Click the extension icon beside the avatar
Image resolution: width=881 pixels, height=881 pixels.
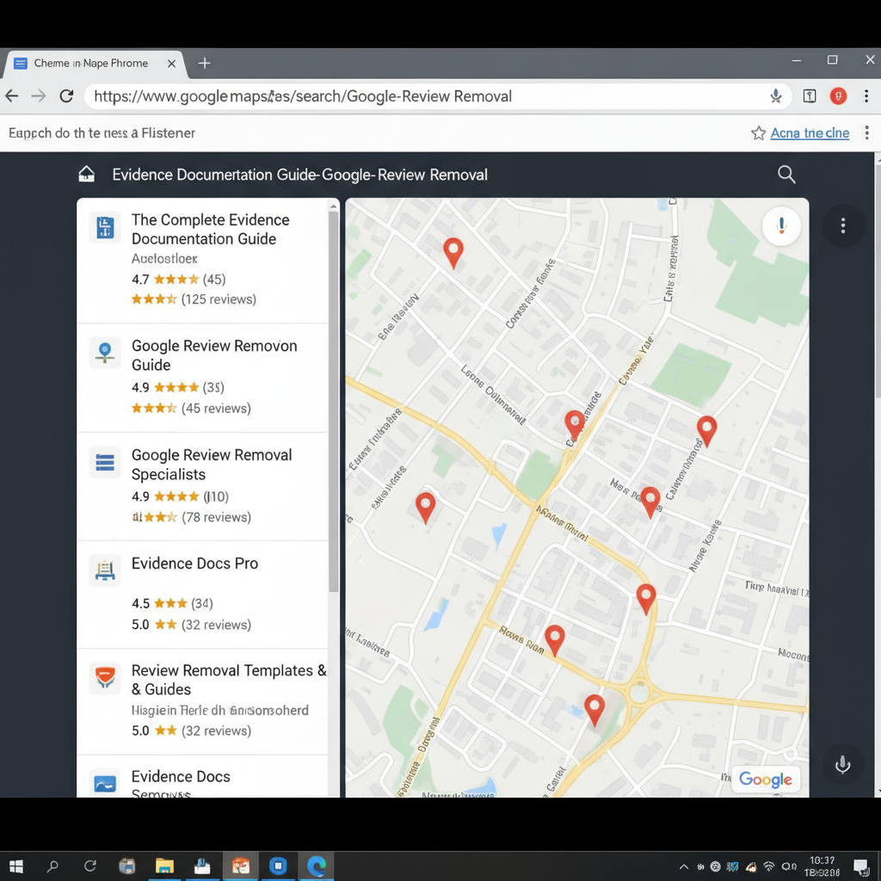pos(810,96)
